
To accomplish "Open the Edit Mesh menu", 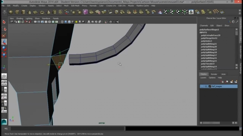I will point(75,6).
